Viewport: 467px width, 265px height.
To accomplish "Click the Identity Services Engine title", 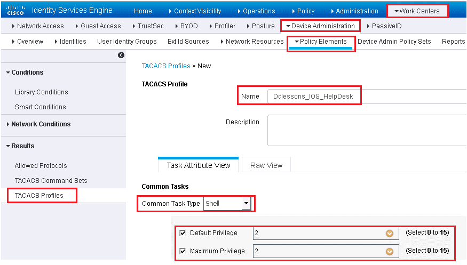I will [72, 10].
